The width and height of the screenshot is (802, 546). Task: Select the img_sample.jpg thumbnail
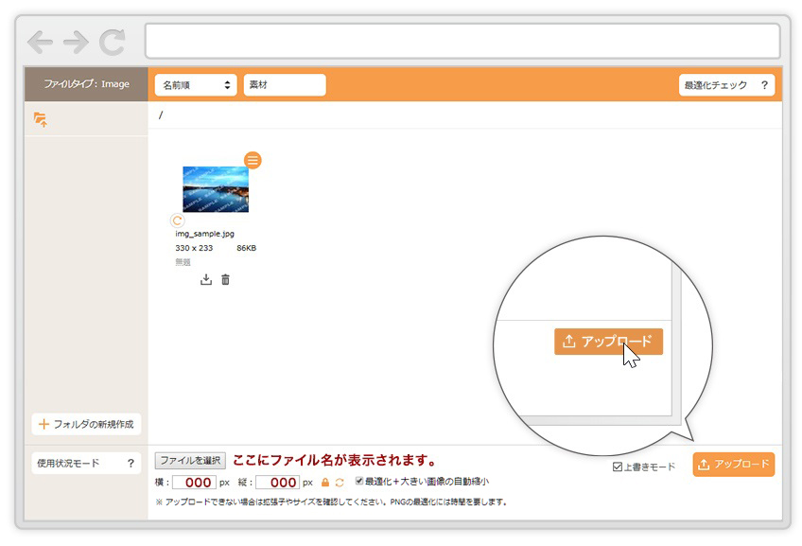point(215,189)
